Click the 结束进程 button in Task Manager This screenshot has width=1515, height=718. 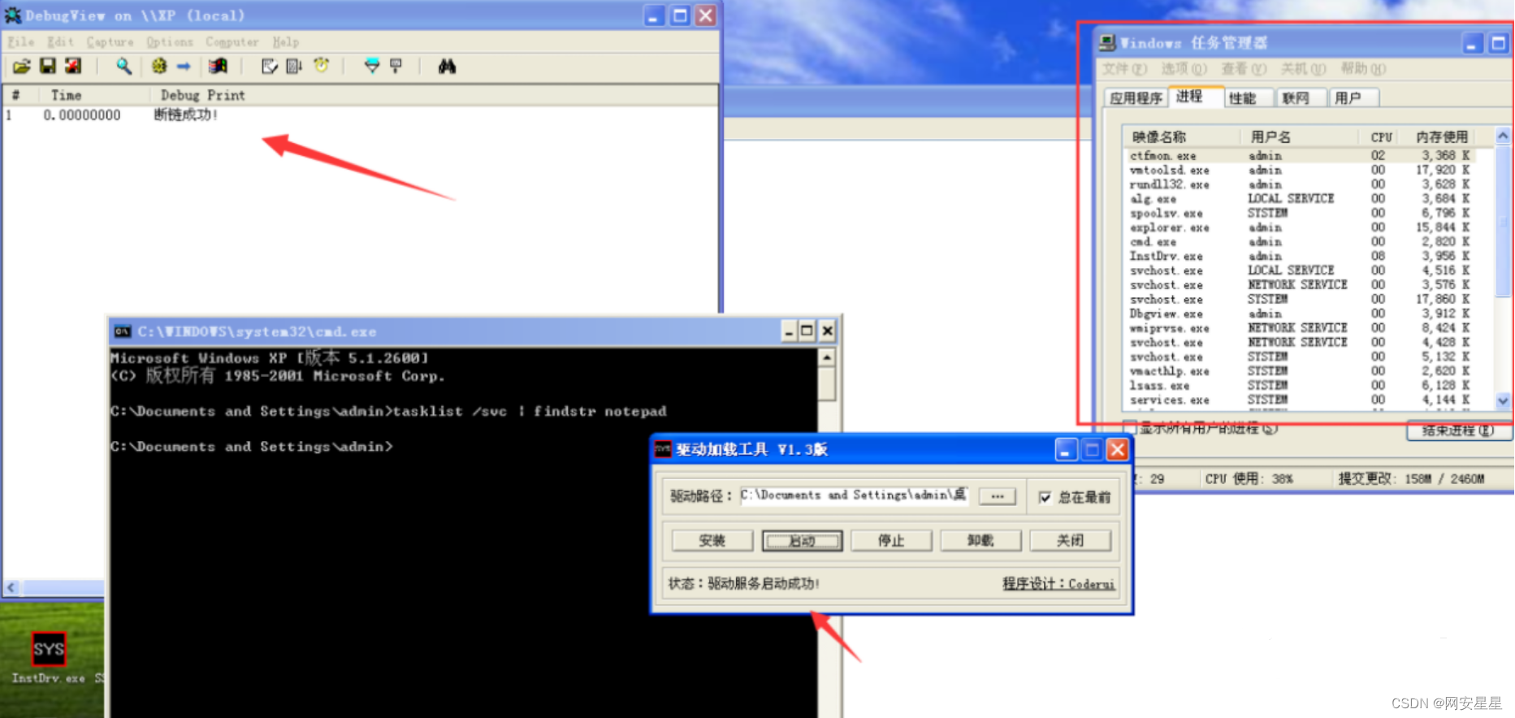pos(1459,430)
